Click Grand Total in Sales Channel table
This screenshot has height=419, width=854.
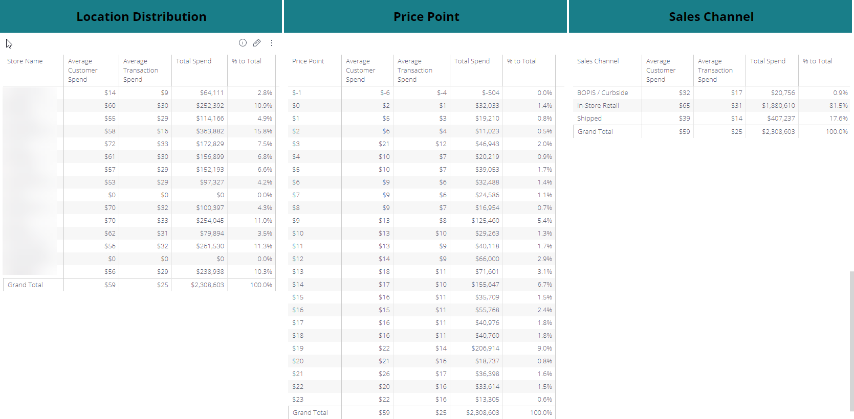(595, 132)
